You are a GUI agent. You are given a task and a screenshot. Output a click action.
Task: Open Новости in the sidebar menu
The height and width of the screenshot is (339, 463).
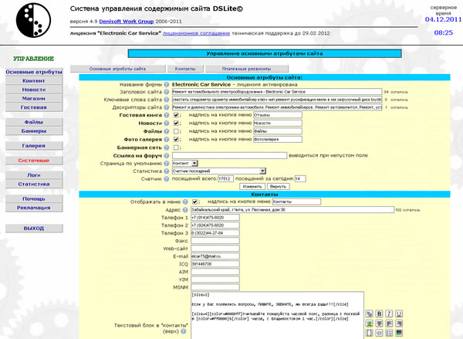pyautogui.click(x=34, y=90)
